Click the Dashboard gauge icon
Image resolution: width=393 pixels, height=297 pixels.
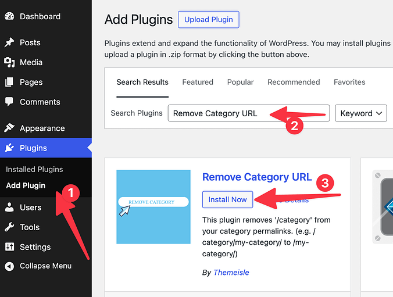tap(9, 17)
